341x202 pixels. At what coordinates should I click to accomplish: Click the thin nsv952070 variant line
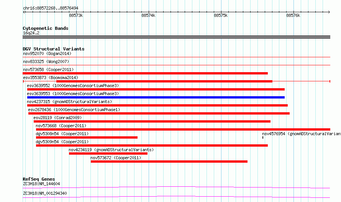[176, 57]
